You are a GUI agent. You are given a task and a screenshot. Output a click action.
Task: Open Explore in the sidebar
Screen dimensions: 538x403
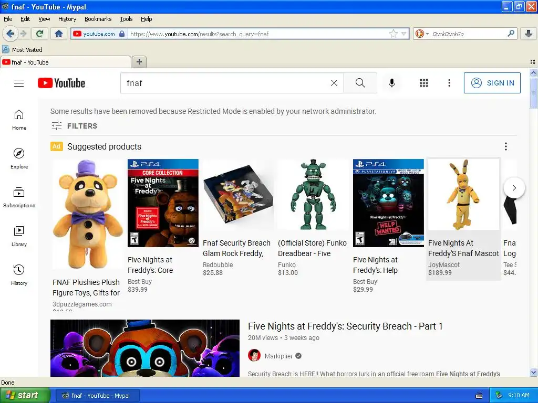point(19,158)
